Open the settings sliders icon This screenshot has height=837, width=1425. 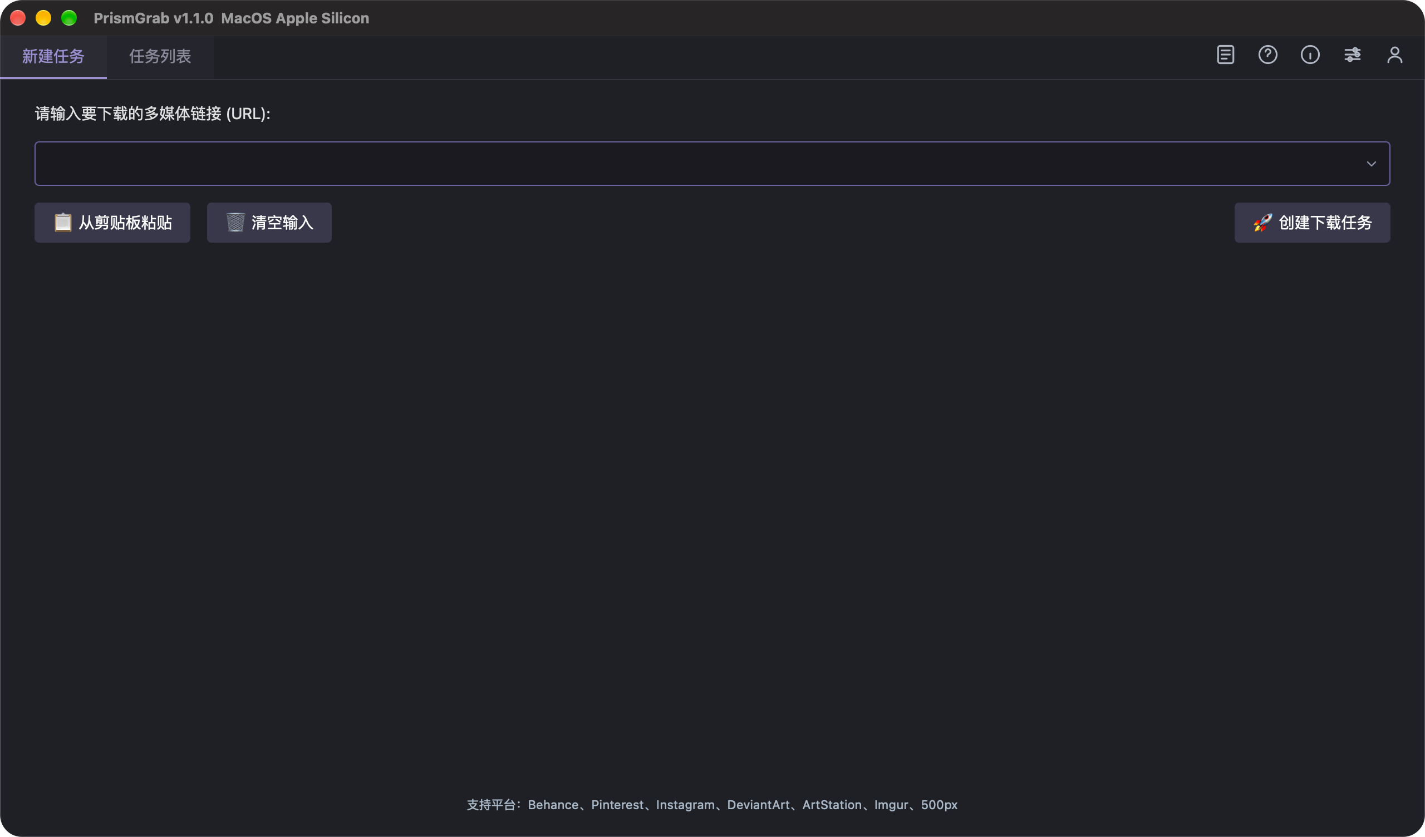(1353, 55)
